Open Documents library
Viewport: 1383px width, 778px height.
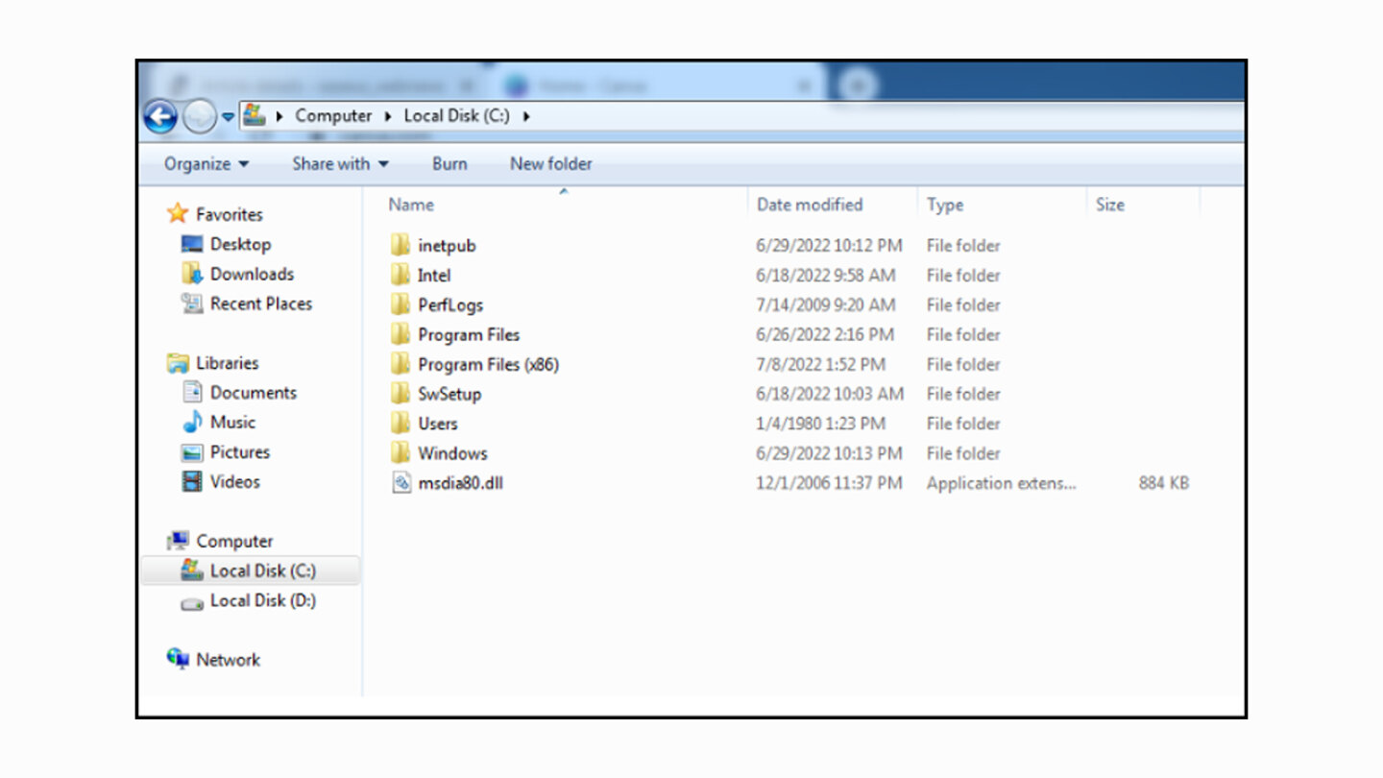pyautogui.click(x=254, y=393)
